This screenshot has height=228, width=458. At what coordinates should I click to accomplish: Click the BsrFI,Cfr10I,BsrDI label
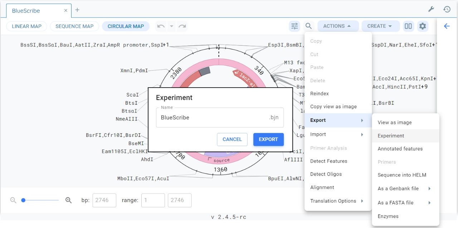(113, 135)
